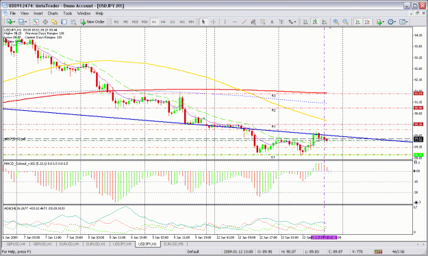Open the Help menu
Image resolution: width=428 pixels, height=256 pixels.
[x=99, y=13]
